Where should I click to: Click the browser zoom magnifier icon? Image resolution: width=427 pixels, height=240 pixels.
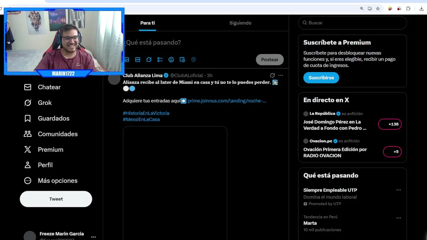click(x=362, y=9)
